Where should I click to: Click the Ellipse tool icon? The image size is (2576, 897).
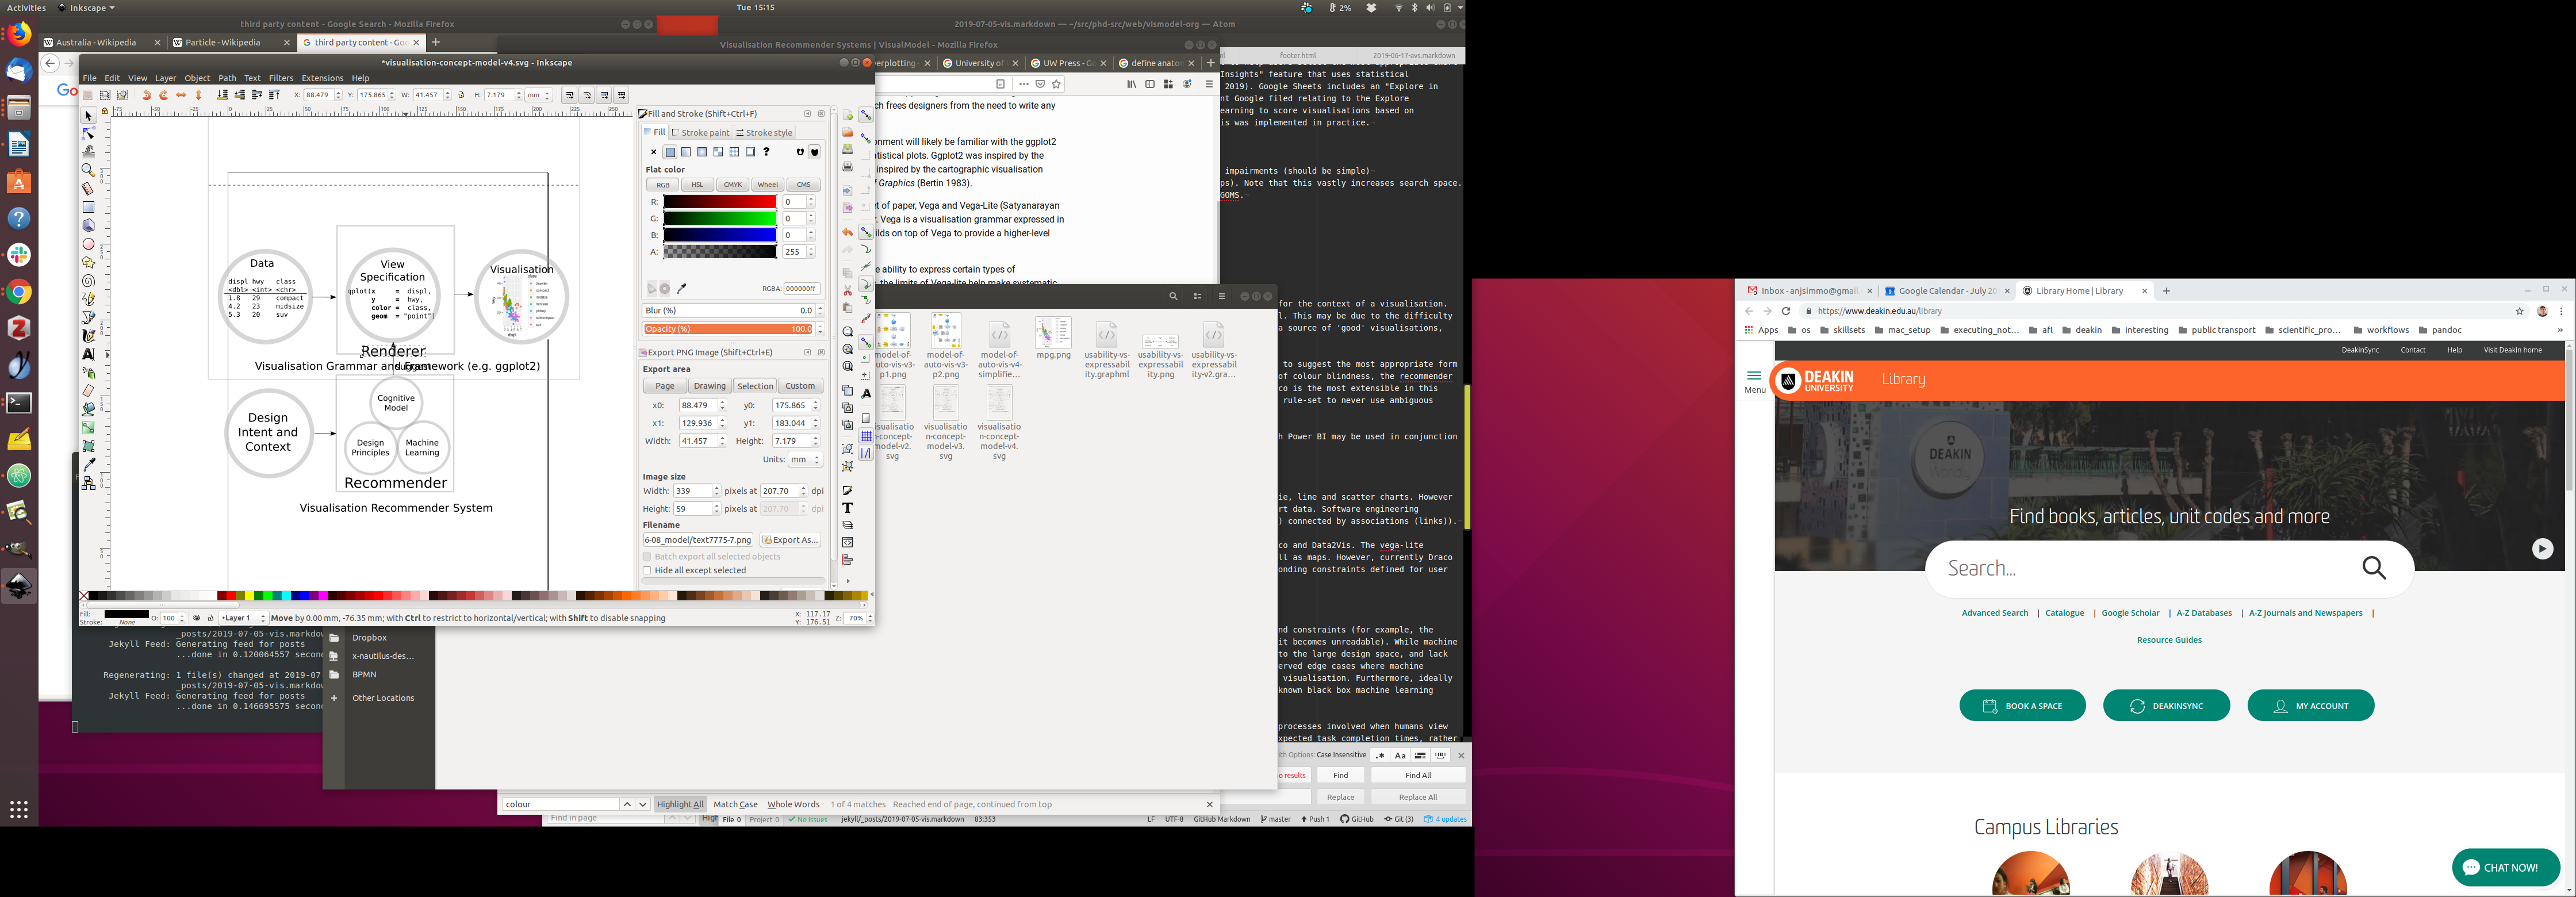pos(88,244)
